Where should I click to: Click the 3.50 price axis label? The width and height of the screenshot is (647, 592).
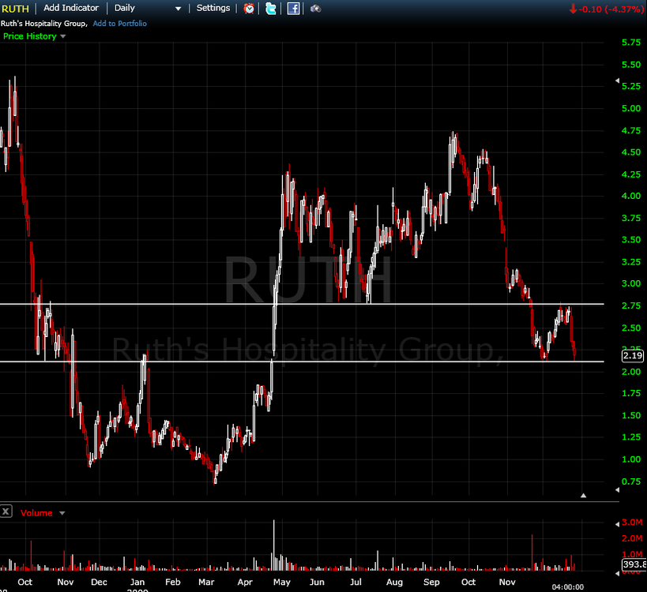pyautogui.click(x=631, y=239)
